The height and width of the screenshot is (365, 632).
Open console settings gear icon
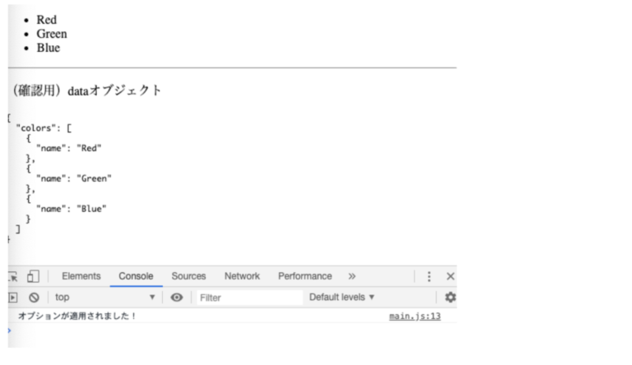click(450, 298)
